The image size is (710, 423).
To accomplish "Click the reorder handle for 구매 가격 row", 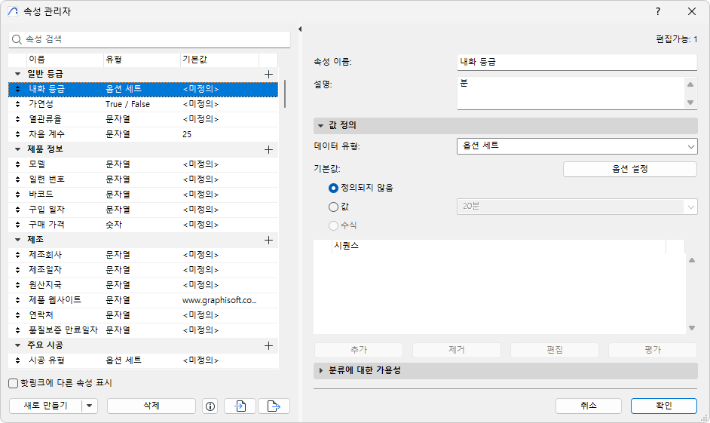I will pos(17,225).
